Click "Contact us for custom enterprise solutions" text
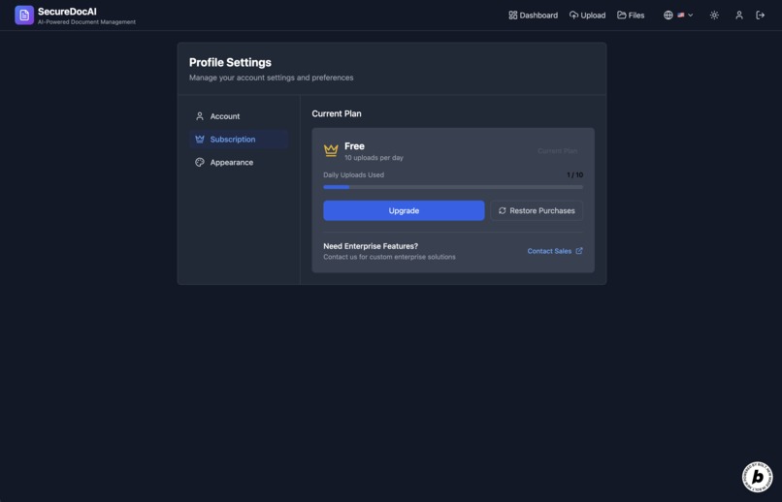Screen dimensions: 782x502 tap(389, 257)
